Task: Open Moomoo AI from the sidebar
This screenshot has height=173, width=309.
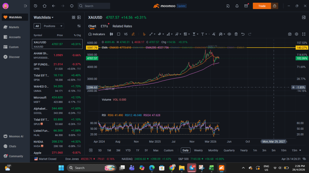Action: 15,136
